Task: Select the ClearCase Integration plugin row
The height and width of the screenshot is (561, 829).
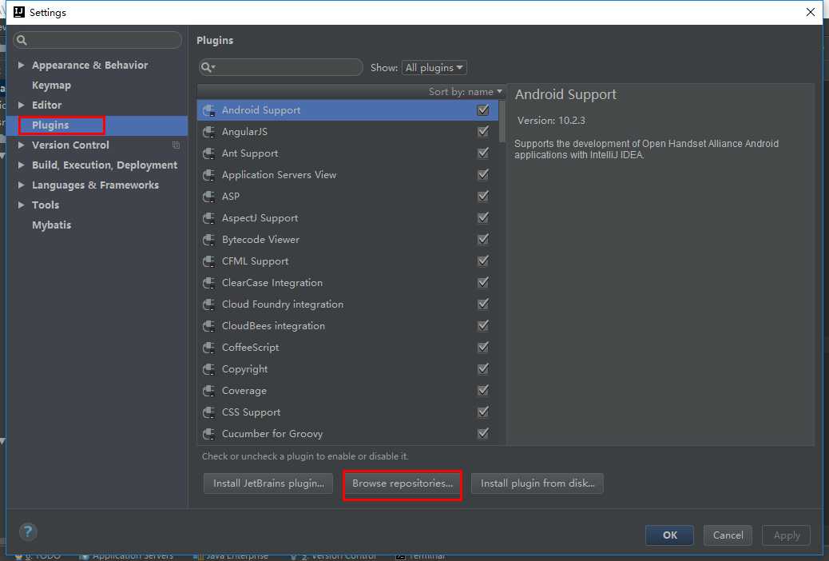Action: pos(347,283)
